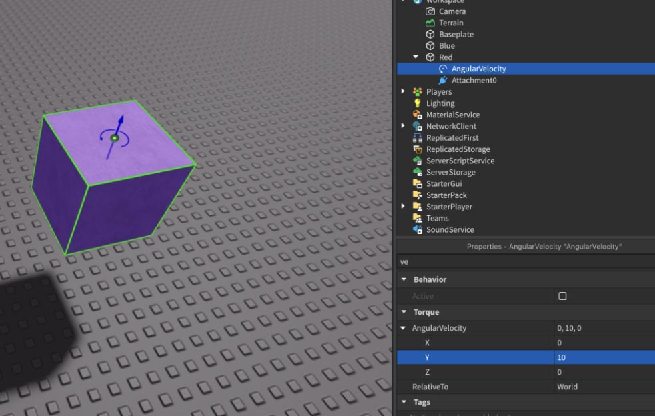The width and height of the screenshot is (655, 416).
Task: Click the Lighting bulb icon
Action: coord(418,103)
